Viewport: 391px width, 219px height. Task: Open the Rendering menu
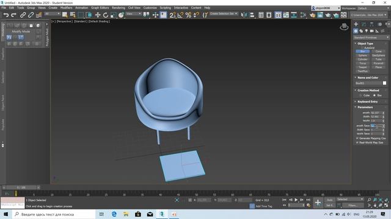[x=119, y=8]
